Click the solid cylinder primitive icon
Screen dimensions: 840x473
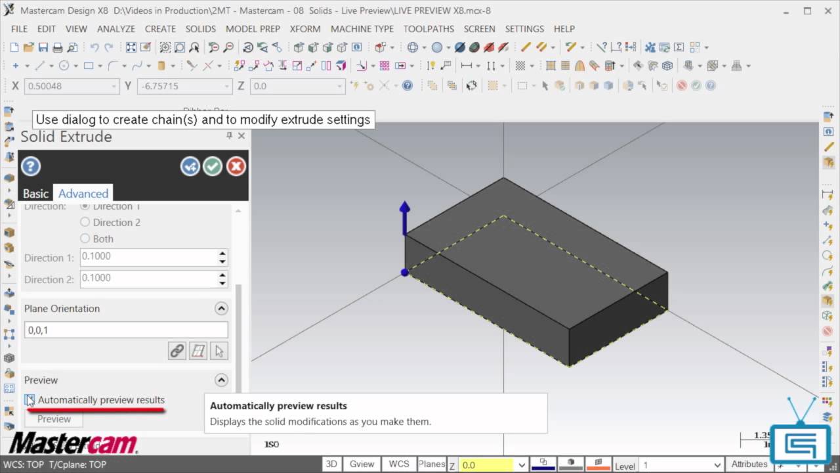161,66
